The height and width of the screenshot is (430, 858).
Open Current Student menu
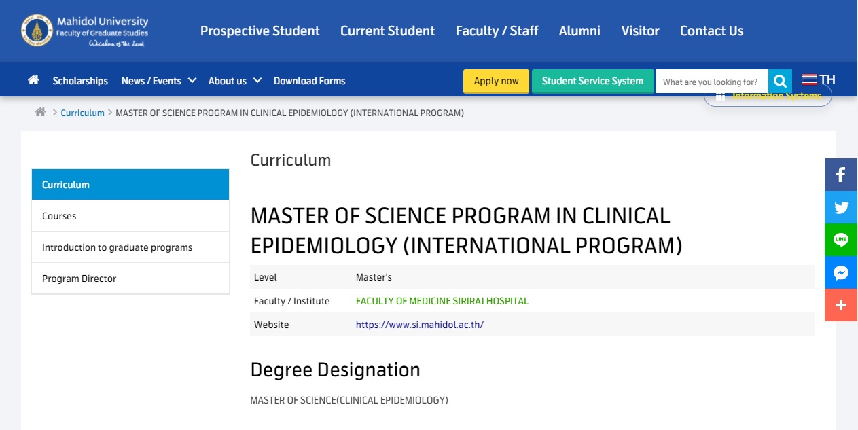click(387, 31)
